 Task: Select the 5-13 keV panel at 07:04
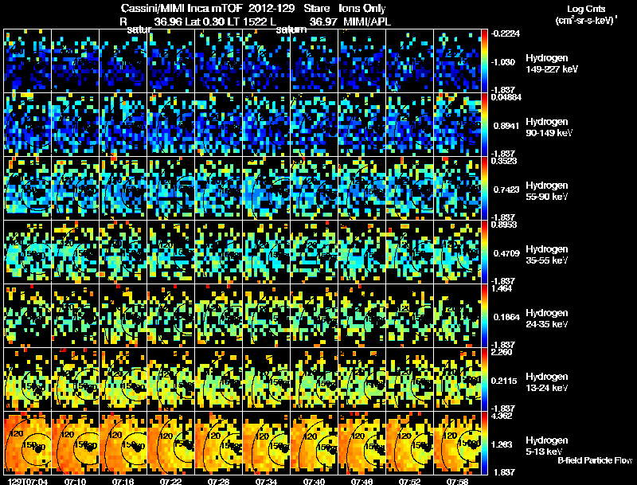28,443
